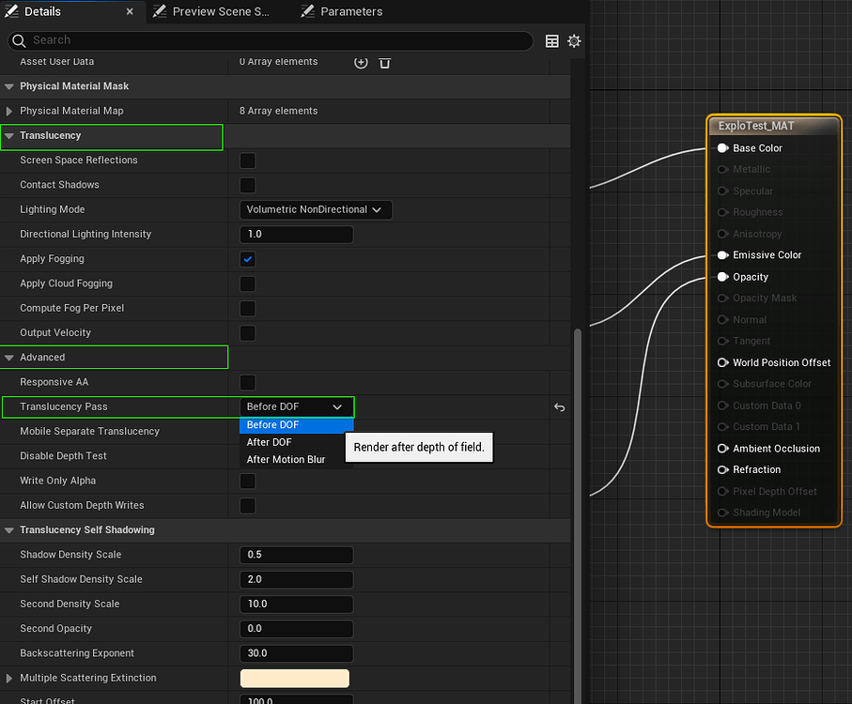
Task: Click the World Position Offset pin
Action: coord(722,362)
